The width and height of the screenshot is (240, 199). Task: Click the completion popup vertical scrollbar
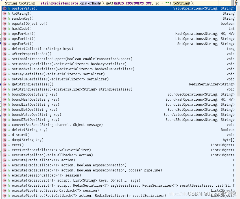(x=239, y=52)
